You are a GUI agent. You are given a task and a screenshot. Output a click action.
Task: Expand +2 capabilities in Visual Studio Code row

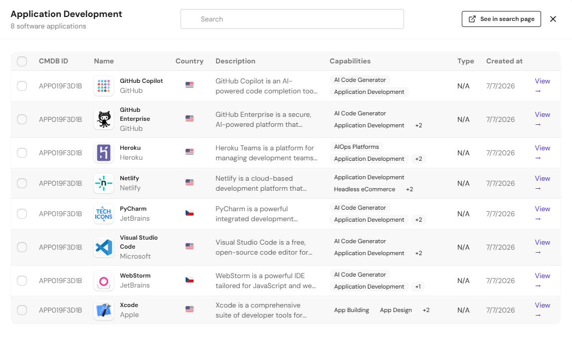[418, 253]
